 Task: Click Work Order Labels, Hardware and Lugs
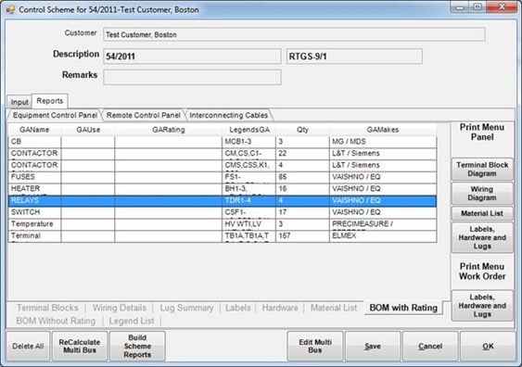click(x=482, y=306)
